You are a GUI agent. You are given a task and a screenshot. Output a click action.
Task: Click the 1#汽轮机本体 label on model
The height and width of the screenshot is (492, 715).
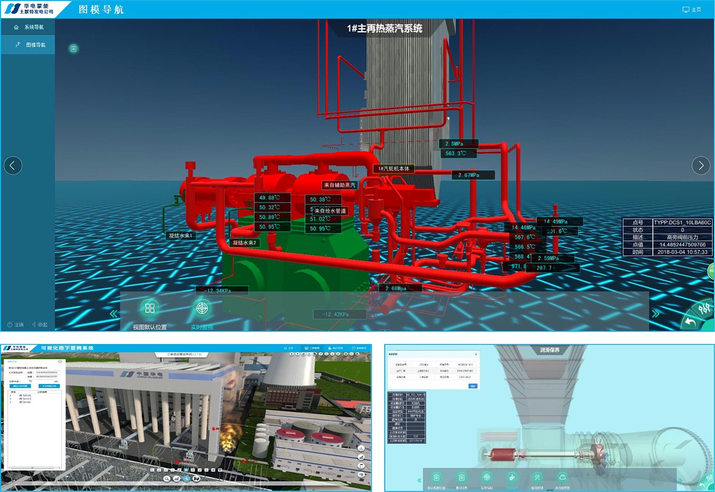(393, 169)
